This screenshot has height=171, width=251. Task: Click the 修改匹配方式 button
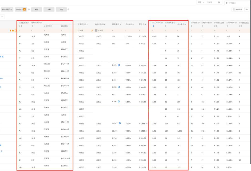tap(7, 9)
